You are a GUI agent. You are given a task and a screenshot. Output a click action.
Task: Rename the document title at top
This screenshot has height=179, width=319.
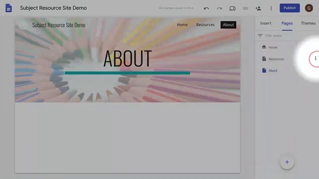point(53,8)
